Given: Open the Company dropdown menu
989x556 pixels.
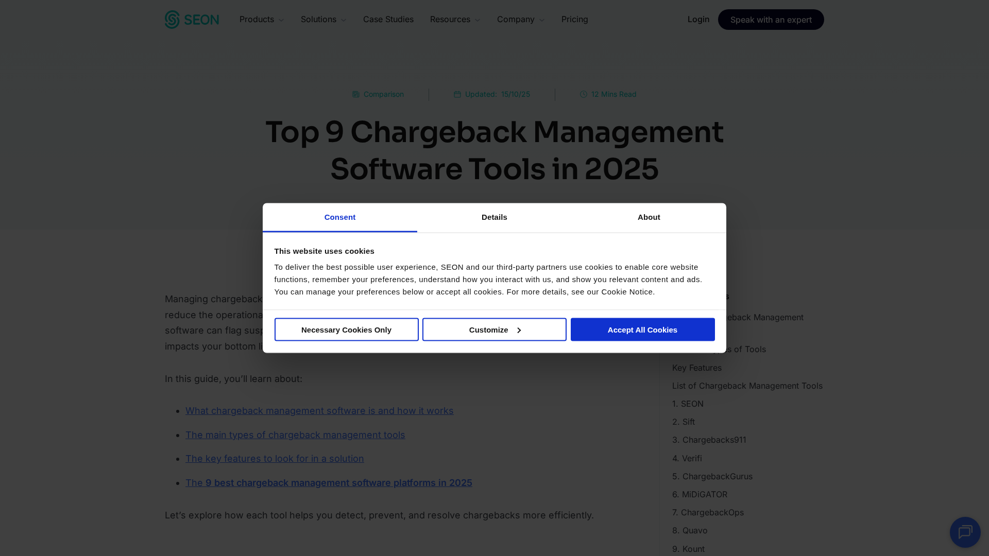Looking at the screenshot, I should tap(520, 20).
